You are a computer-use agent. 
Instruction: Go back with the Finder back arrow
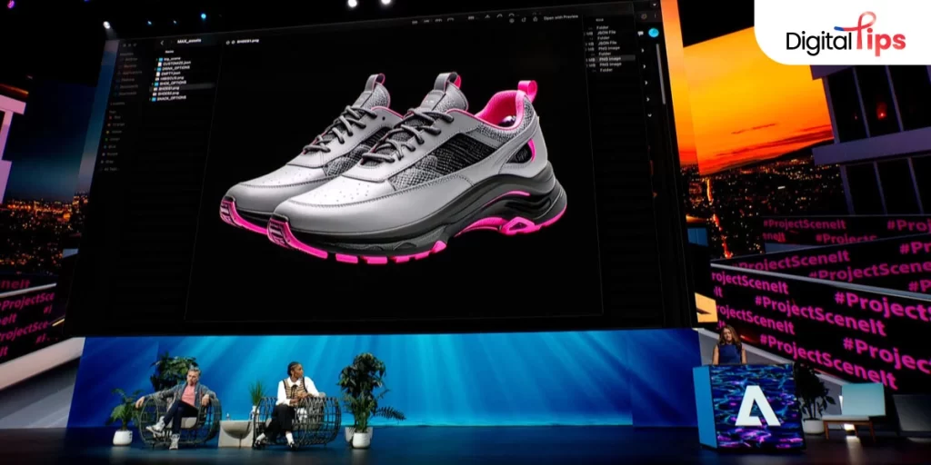(x=162, y=43)
